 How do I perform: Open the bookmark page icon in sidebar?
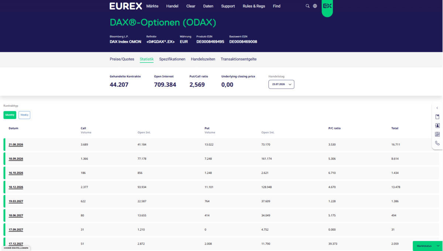(437, 117)
